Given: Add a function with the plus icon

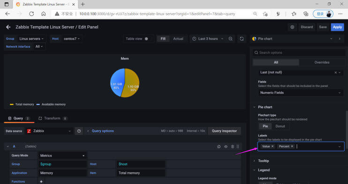Looking at the screenshot, I should (41, 181).
